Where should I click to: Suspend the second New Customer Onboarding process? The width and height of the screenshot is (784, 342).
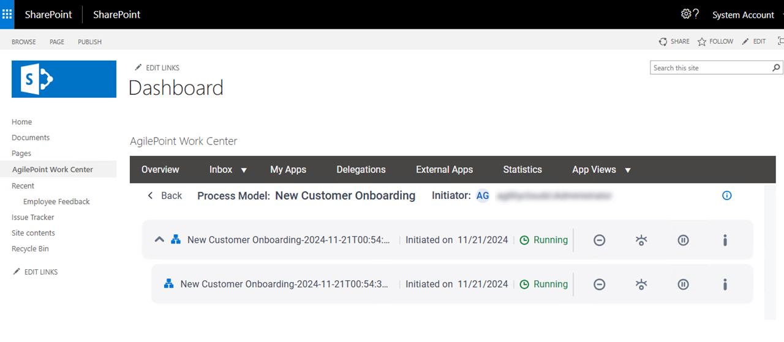[684, 284]
